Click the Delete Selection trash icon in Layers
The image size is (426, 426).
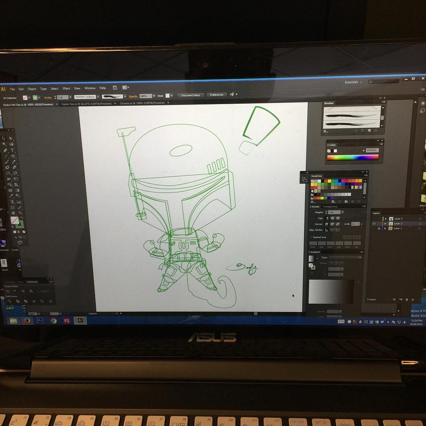pyautogui.click(x=413, y=299)
